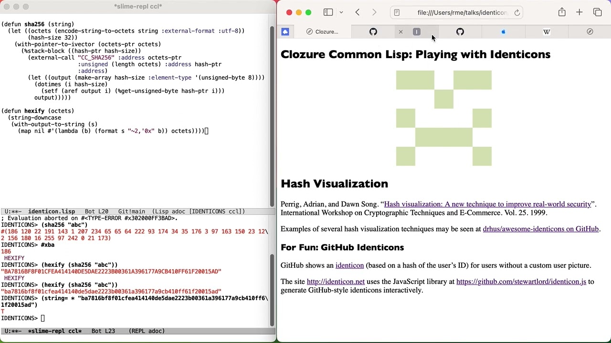Toggle the Safari sidebar
This screenshot has width=611, height=343.
328,12
